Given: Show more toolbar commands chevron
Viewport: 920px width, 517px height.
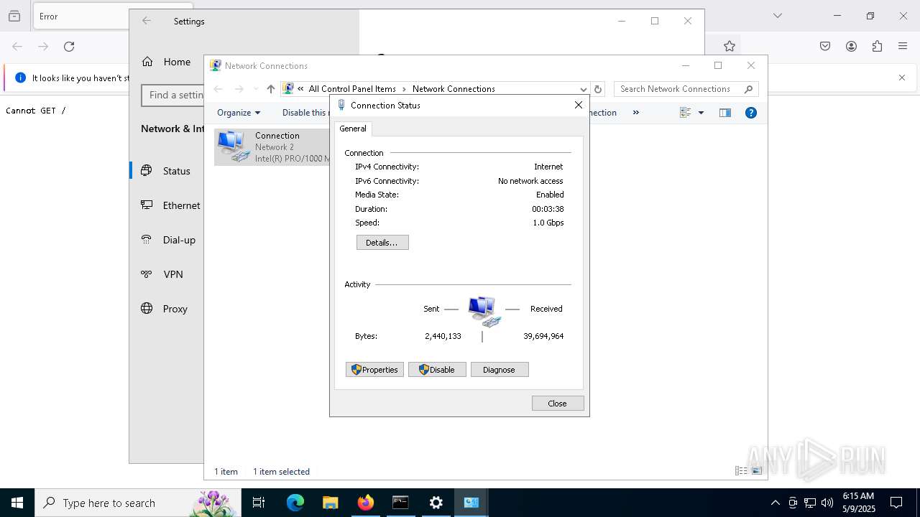Looking at the screenshot, I should [x=635, y=113].
